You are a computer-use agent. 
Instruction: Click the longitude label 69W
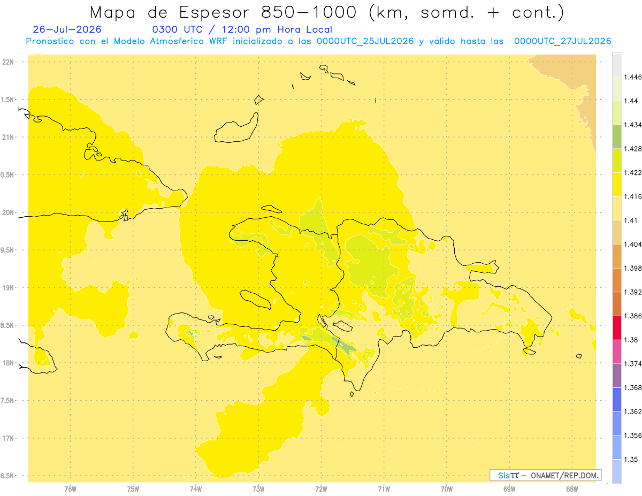[509, 489]
